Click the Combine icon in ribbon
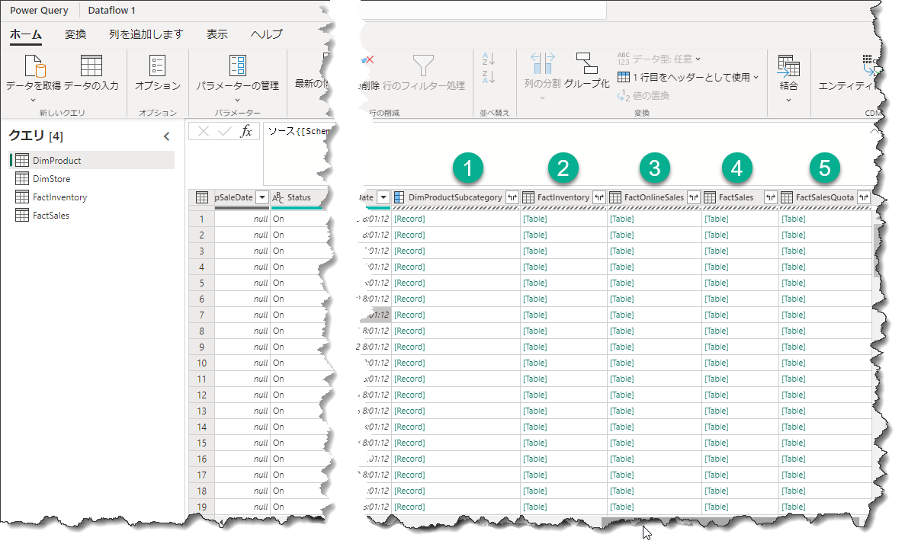 click(788, 66)
